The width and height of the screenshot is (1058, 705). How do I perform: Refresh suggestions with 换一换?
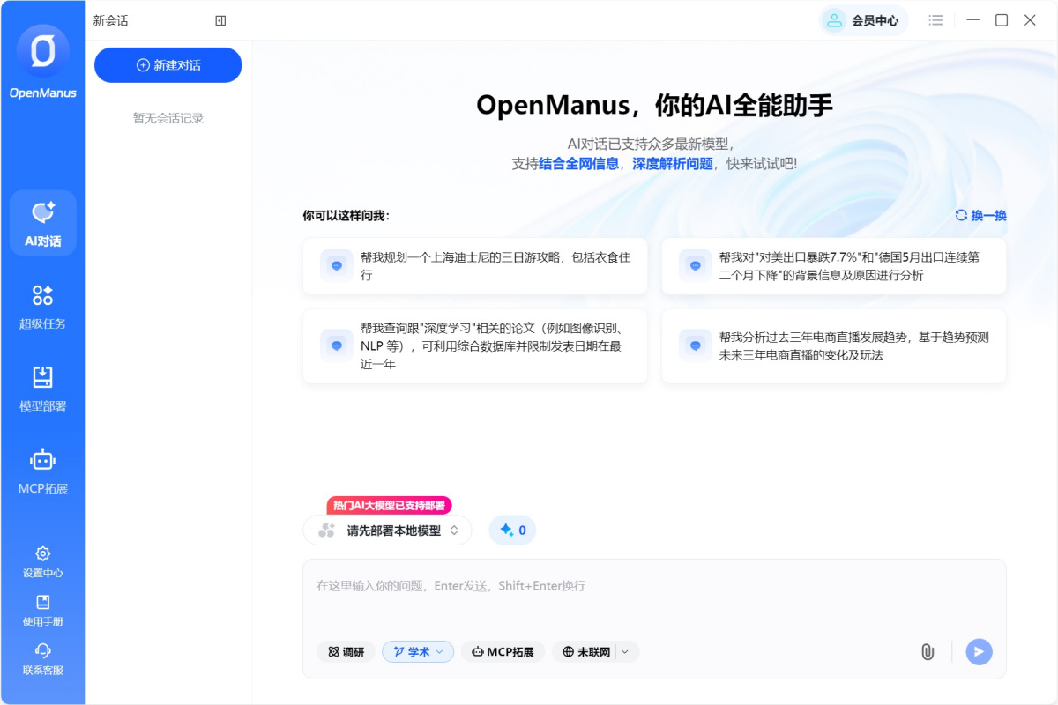(980, 216)
